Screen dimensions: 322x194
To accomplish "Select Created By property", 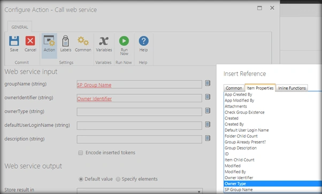I will pyautogui.click(x=234, y=124).
